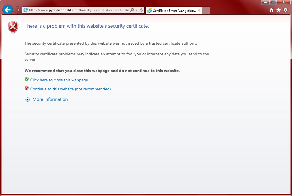Expand address bar autocomplete dropdown arrow
292x196 pixels.
(137, 10)
